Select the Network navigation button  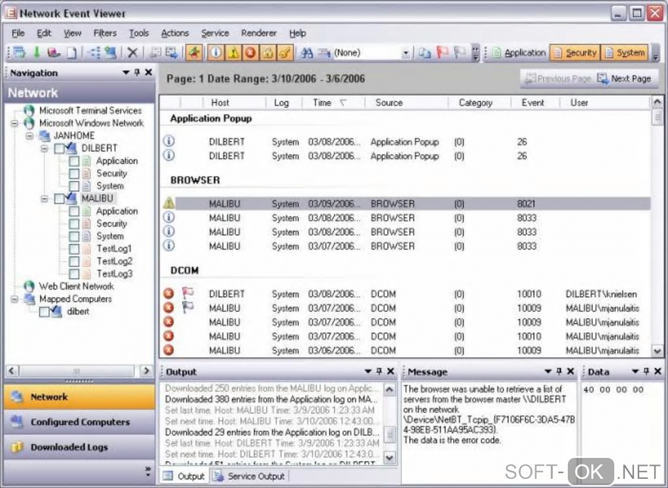click(80, 397)
